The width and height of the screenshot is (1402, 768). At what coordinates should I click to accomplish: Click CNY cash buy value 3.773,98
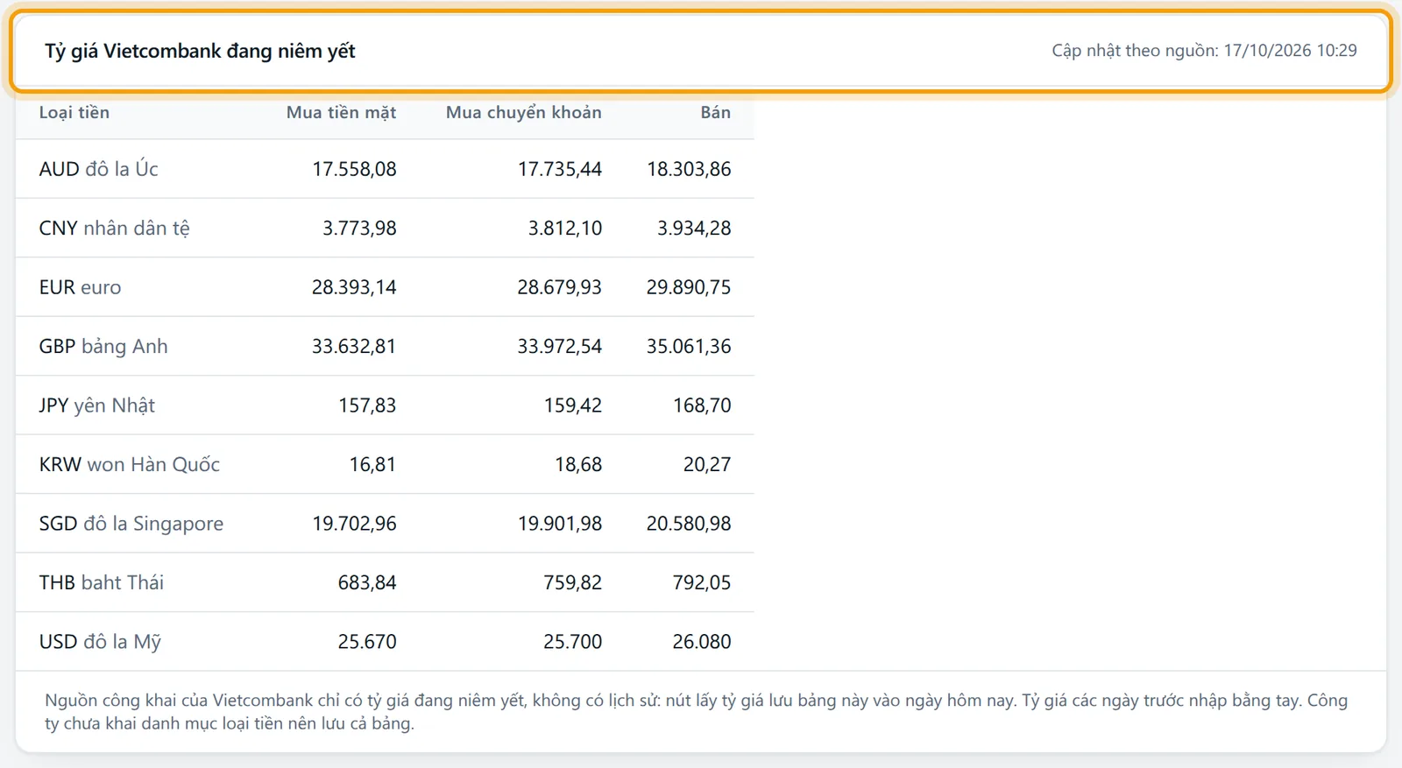pos(359,228)
